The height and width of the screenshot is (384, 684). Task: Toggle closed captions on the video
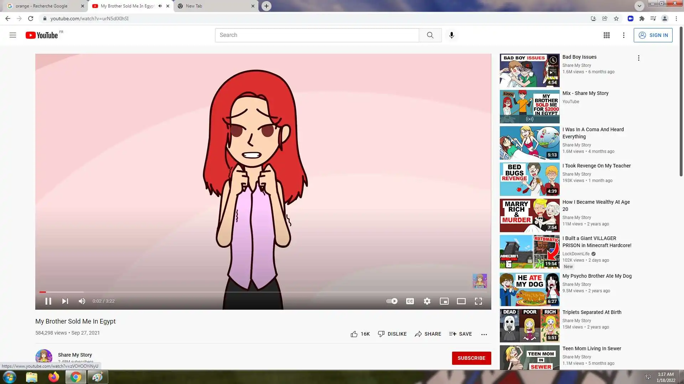pyautogui.click(x=410, y=301)
